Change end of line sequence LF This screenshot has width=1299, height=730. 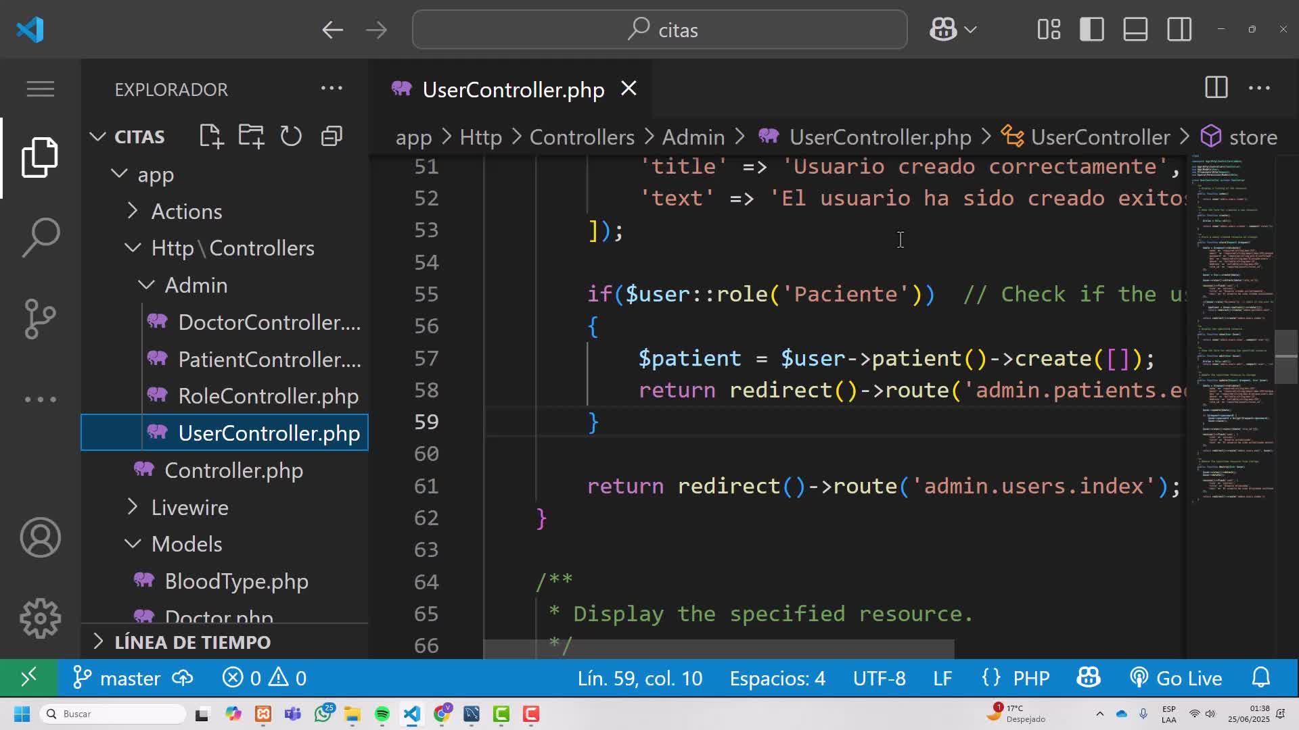pos(942,678)
